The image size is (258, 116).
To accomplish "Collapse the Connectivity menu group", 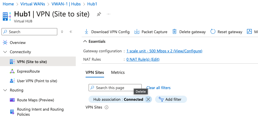I will (5, 52).
